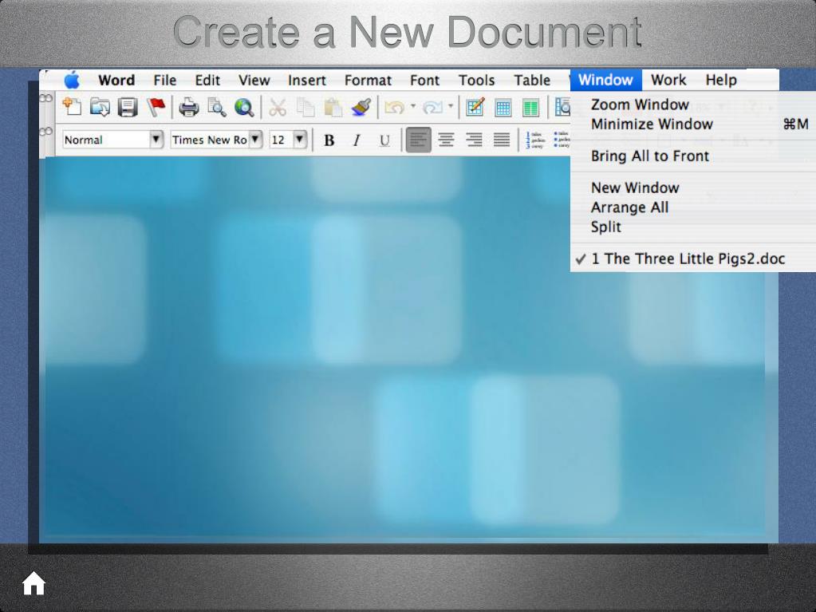This screenshot has width=816, height=612.
Task: Open the Normal style dropdown arrow
Action: 156,140
